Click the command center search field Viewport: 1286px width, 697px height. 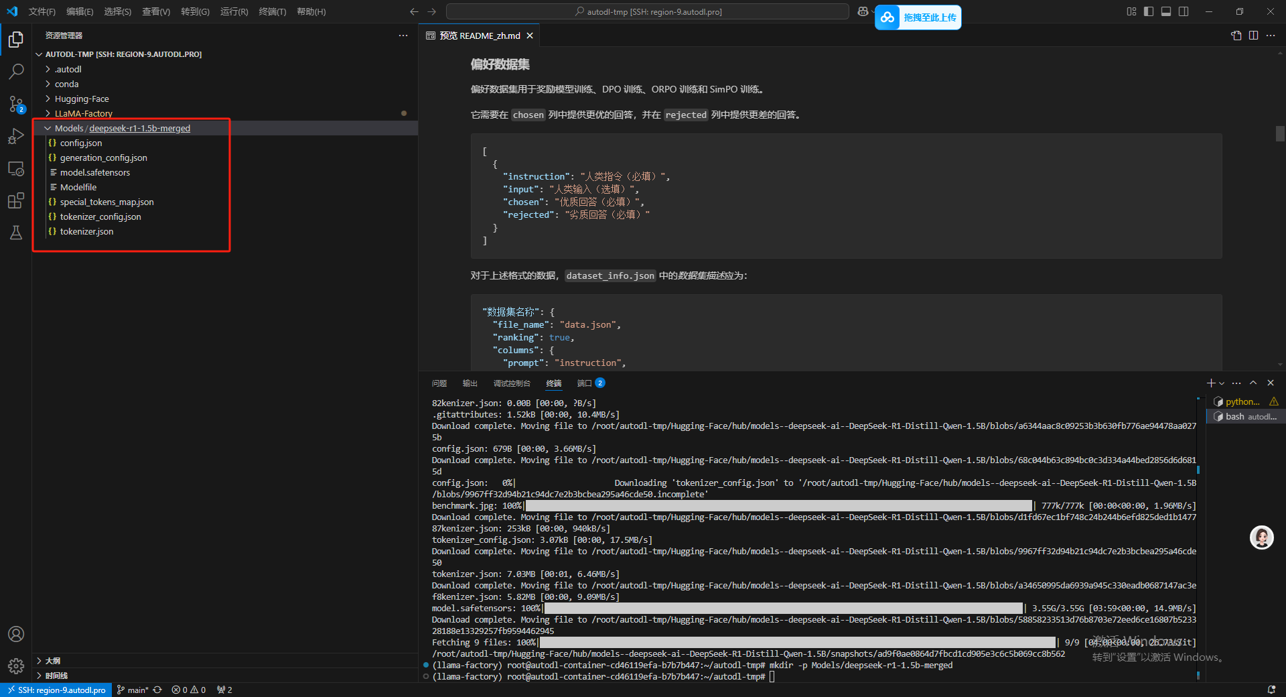coord(648,11)
